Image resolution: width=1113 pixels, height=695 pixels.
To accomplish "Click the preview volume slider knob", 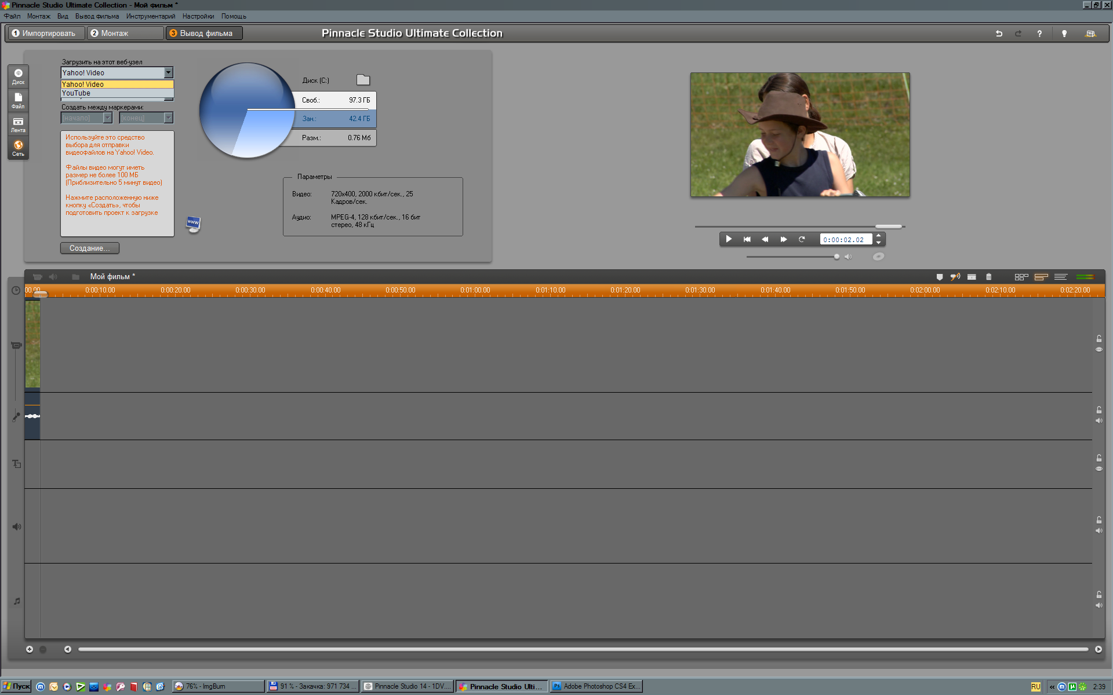I will [836, 257].
